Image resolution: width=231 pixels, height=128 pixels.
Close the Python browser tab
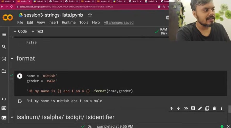coord(125,1)
